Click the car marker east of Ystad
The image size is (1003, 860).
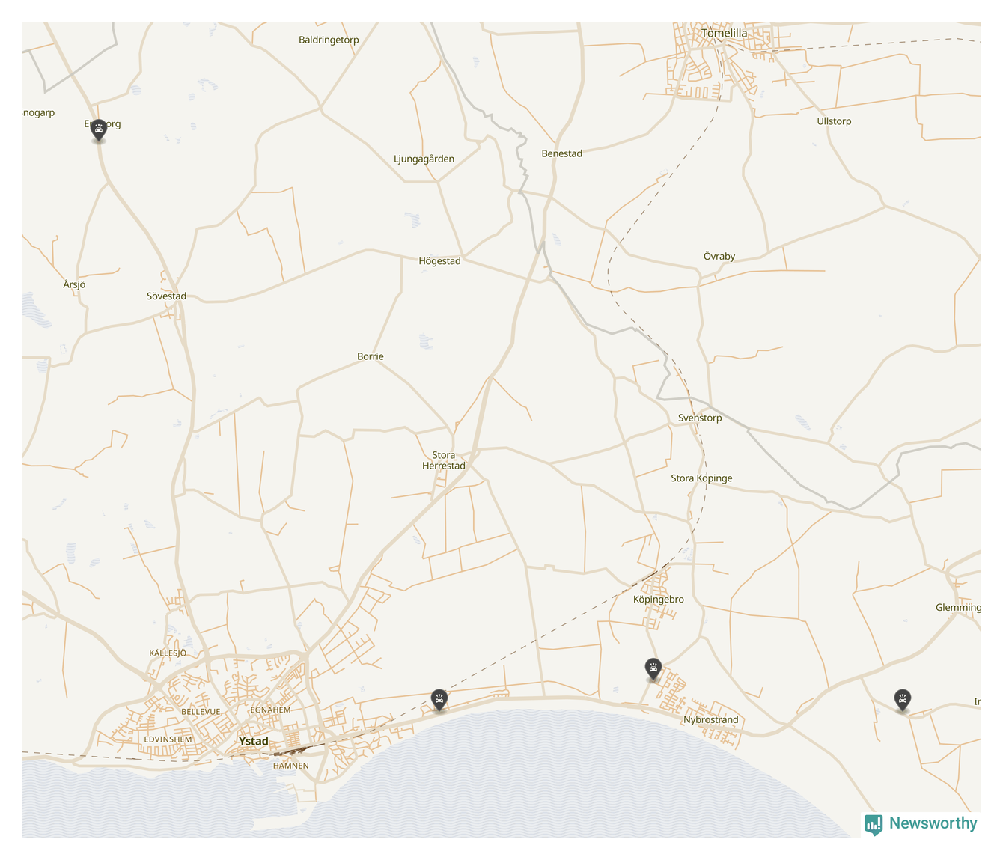(x=439, y=701)
